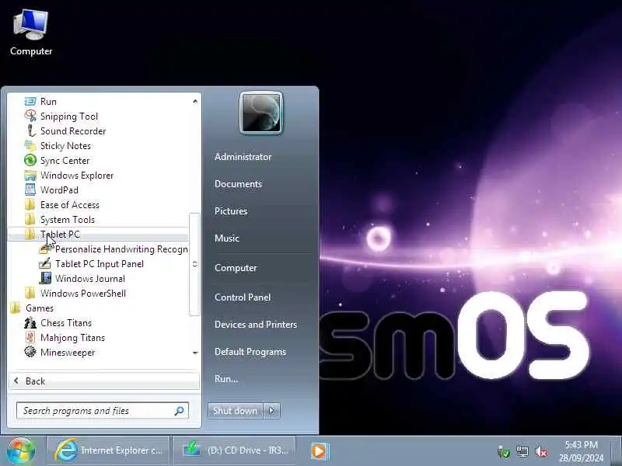Image resolution: width=622 pixels, height=466 pixels.
Task: Open the Shut down options arrow
Action: tap(271, 411)
